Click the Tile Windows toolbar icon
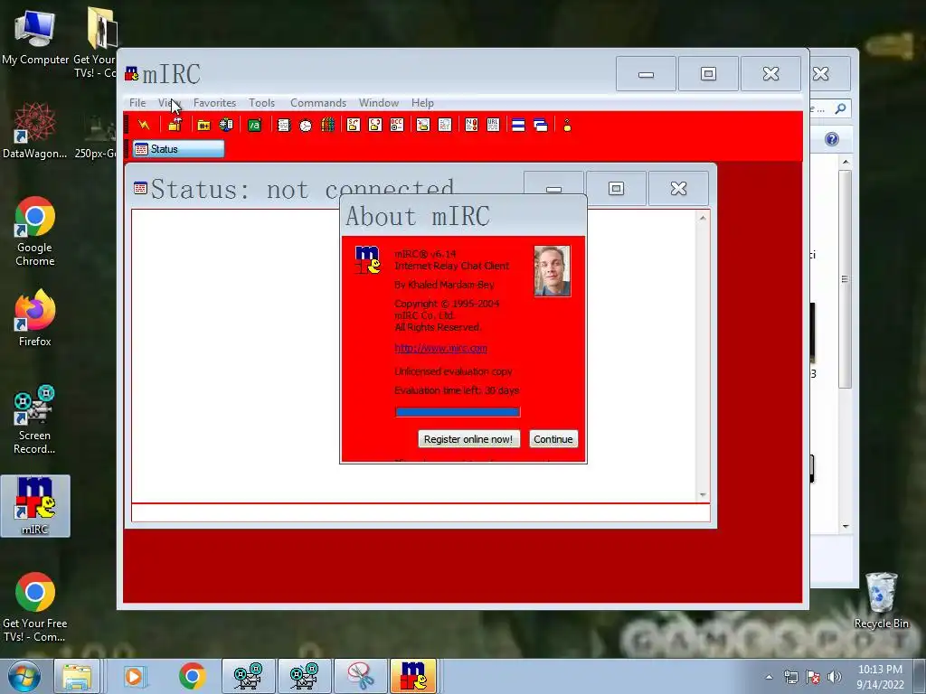The width and height of the screenshot is (926, 694). (518, 125)
